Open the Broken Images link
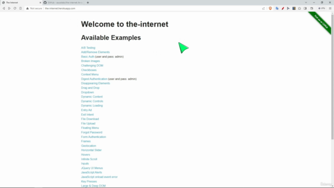 [90, 61]
